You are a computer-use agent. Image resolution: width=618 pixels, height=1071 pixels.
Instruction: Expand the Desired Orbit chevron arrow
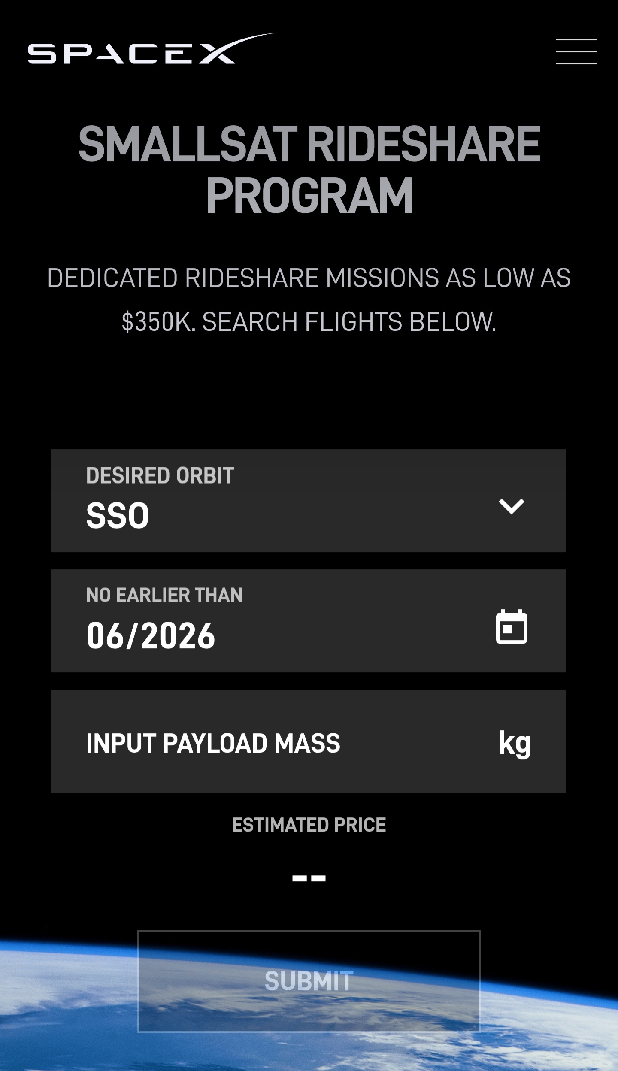(511, 506)
